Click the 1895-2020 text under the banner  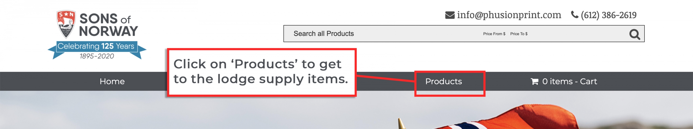(97, 56)
